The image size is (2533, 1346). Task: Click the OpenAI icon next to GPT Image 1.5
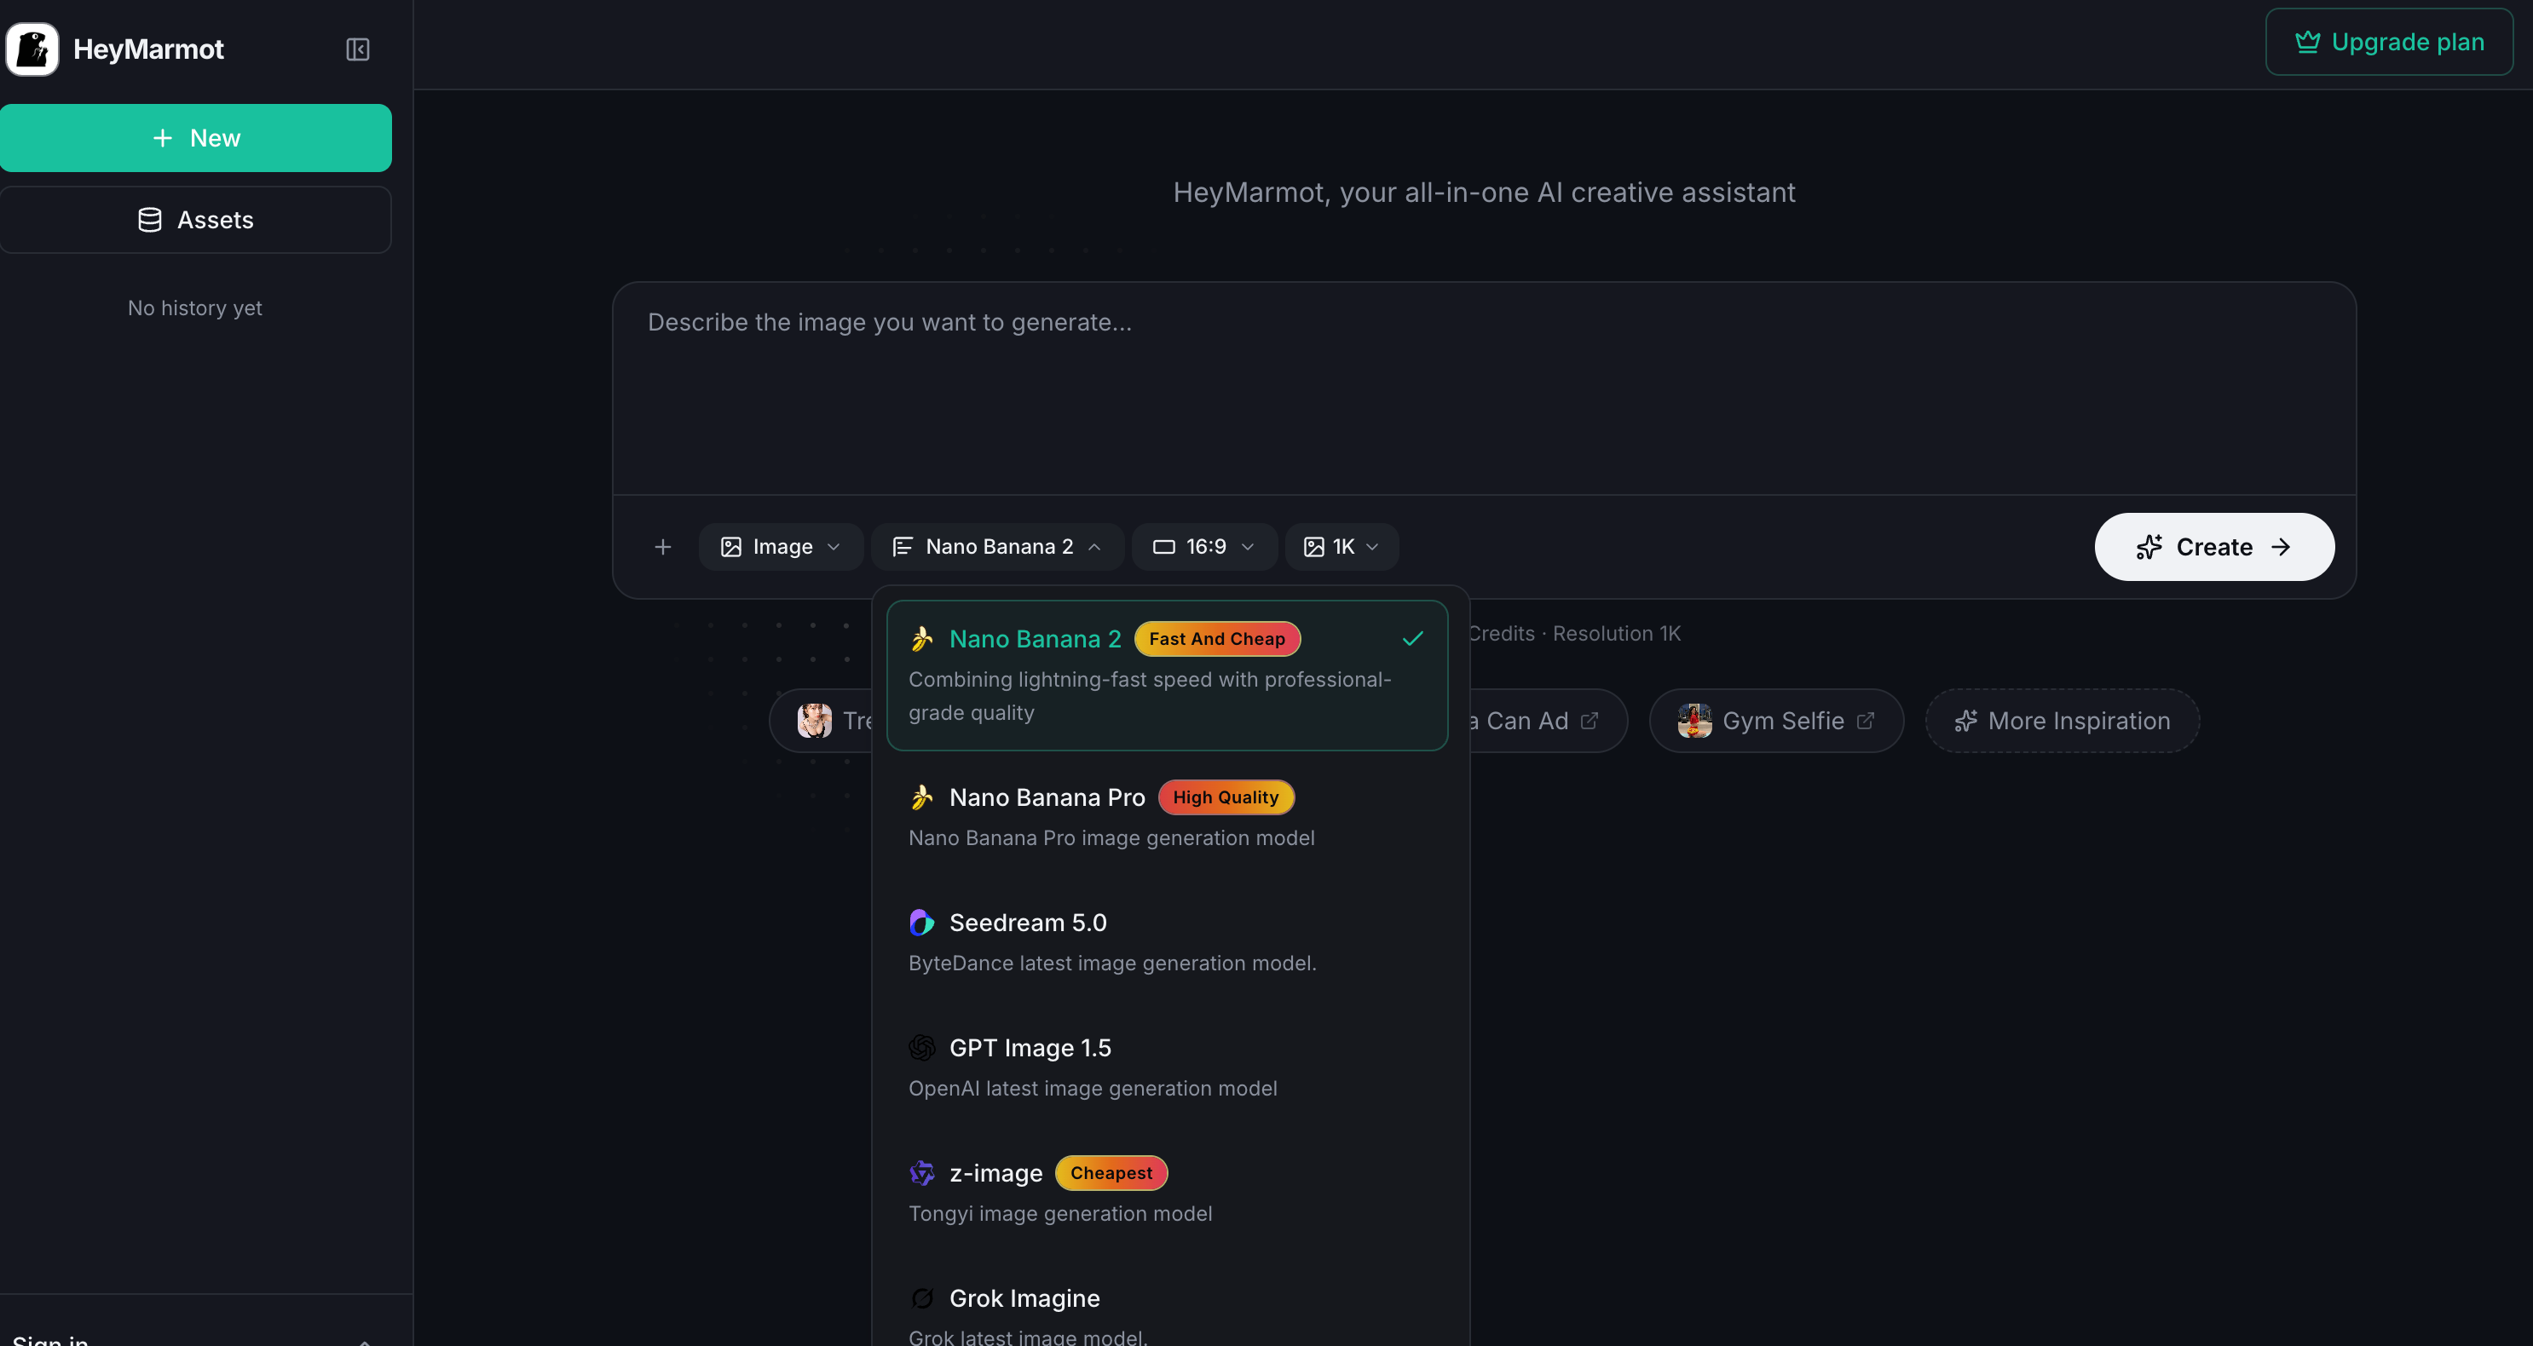point(921,1047)
